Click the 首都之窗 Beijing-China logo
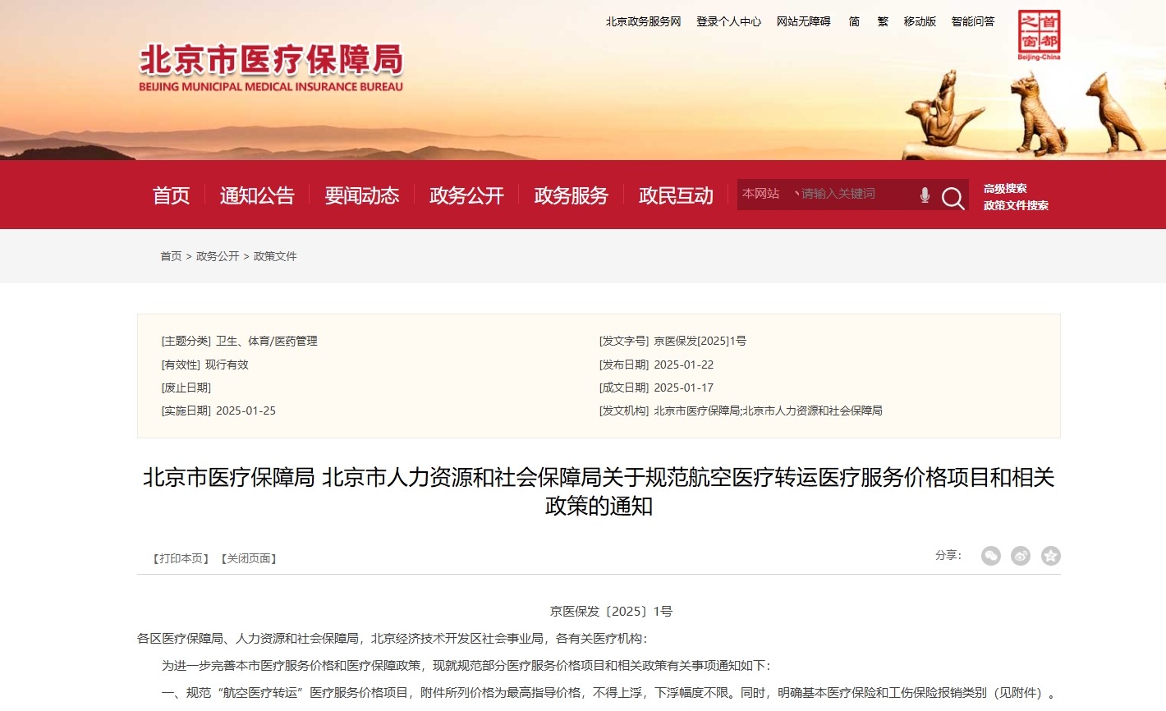Image resolution: width=1166 pixels, height=711 pixels. tap(1039, 34)
